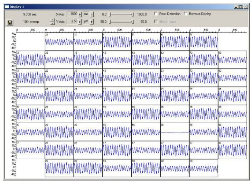Viewport: 252px width, 184px height.
Task: Select the flat channel 66 trace panel
Action: [175, 132]
